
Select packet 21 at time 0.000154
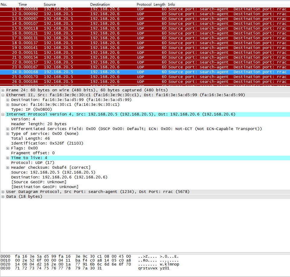(x=145, y=57)
